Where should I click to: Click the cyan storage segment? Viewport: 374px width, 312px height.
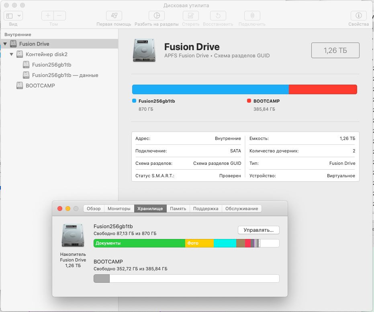click(x=225, y=243)
